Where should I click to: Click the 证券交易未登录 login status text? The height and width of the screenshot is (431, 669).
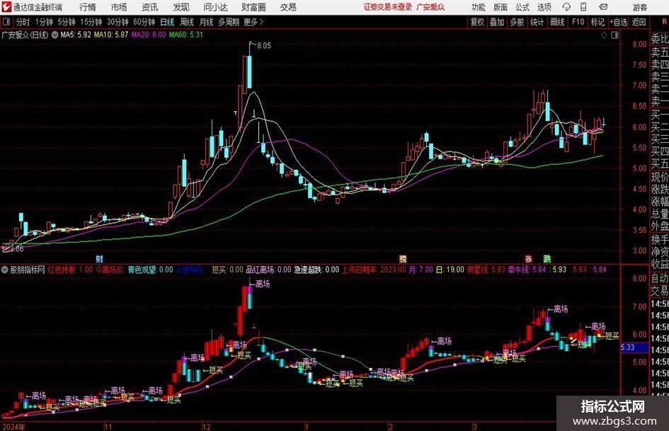[x=388, y=7]
